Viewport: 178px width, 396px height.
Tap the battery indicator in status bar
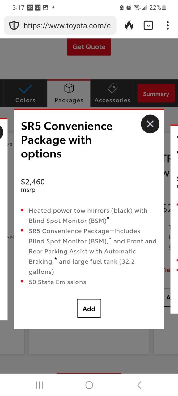164,7
